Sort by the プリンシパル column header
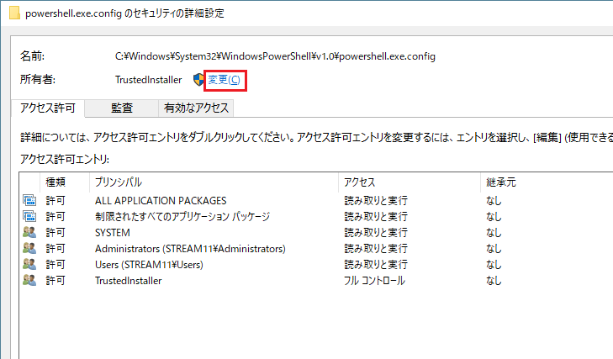 (x=118, y=182)
